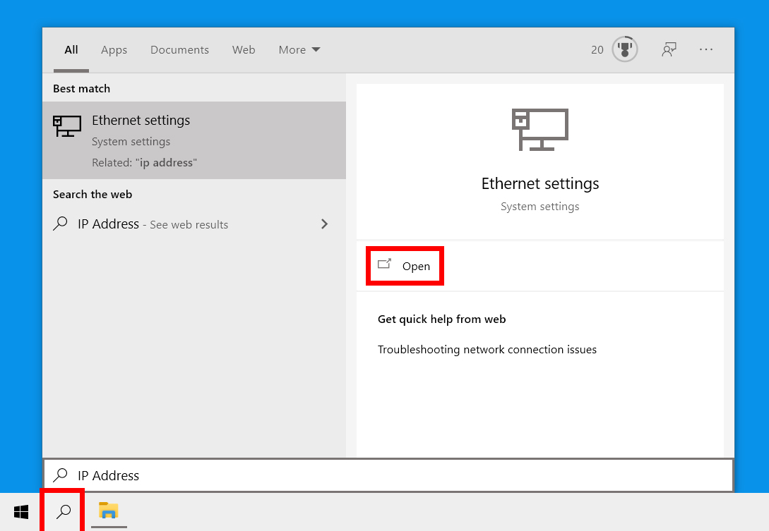Click the large Ethernet monitor icon
Image resolution: width=769 pixels, height=531 pixels.
540,130
